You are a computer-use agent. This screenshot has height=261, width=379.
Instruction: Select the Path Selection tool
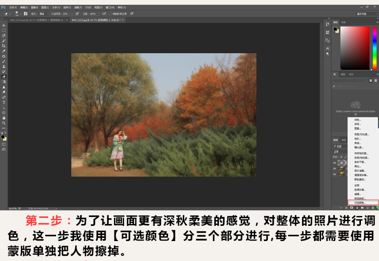click(x=4, y=108)
